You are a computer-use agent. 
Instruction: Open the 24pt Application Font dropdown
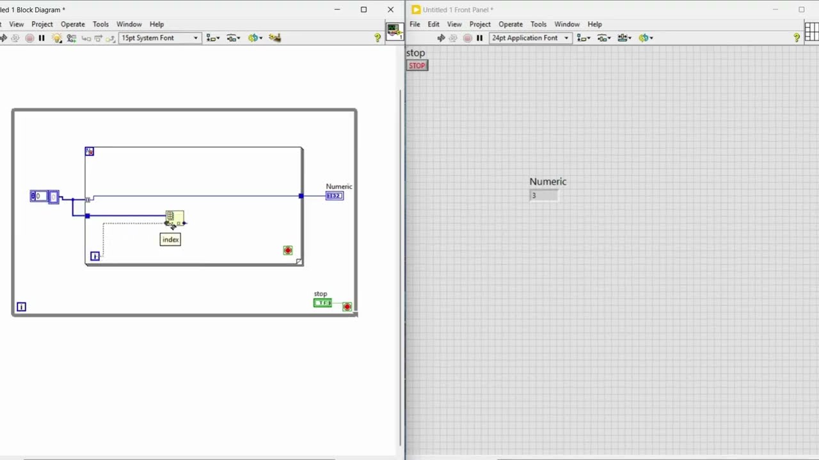530,38
